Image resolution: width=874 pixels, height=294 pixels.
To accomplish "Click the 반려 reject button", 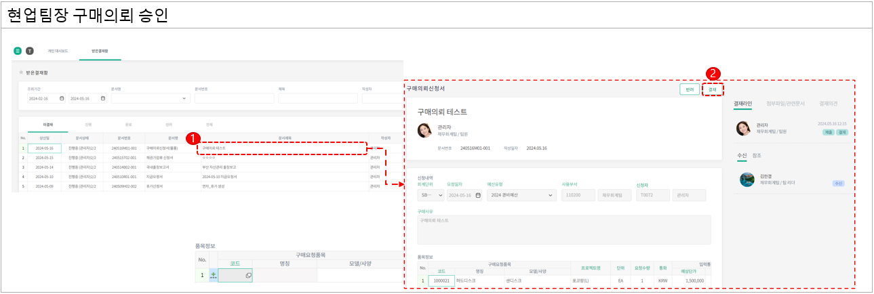I will point(689,89).
